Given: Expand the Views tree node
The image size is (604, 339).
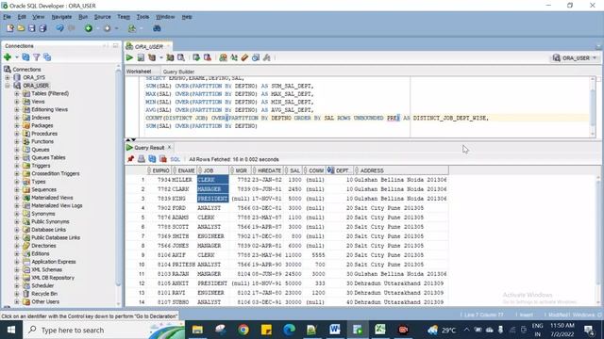Looking at the screenshot, I should click(x=17, y=102).
